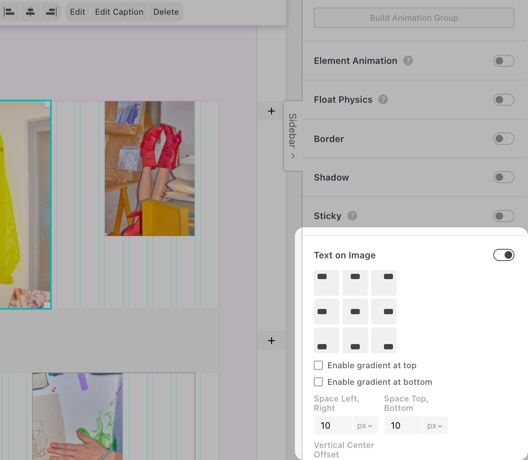Open Float Physics help icon

[x=383, y=99]
